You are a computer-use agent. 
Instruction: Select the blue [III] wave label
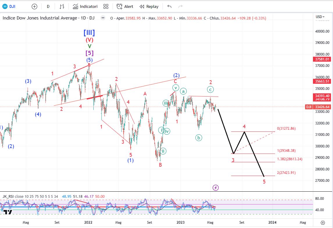click(x=89, y=33)
